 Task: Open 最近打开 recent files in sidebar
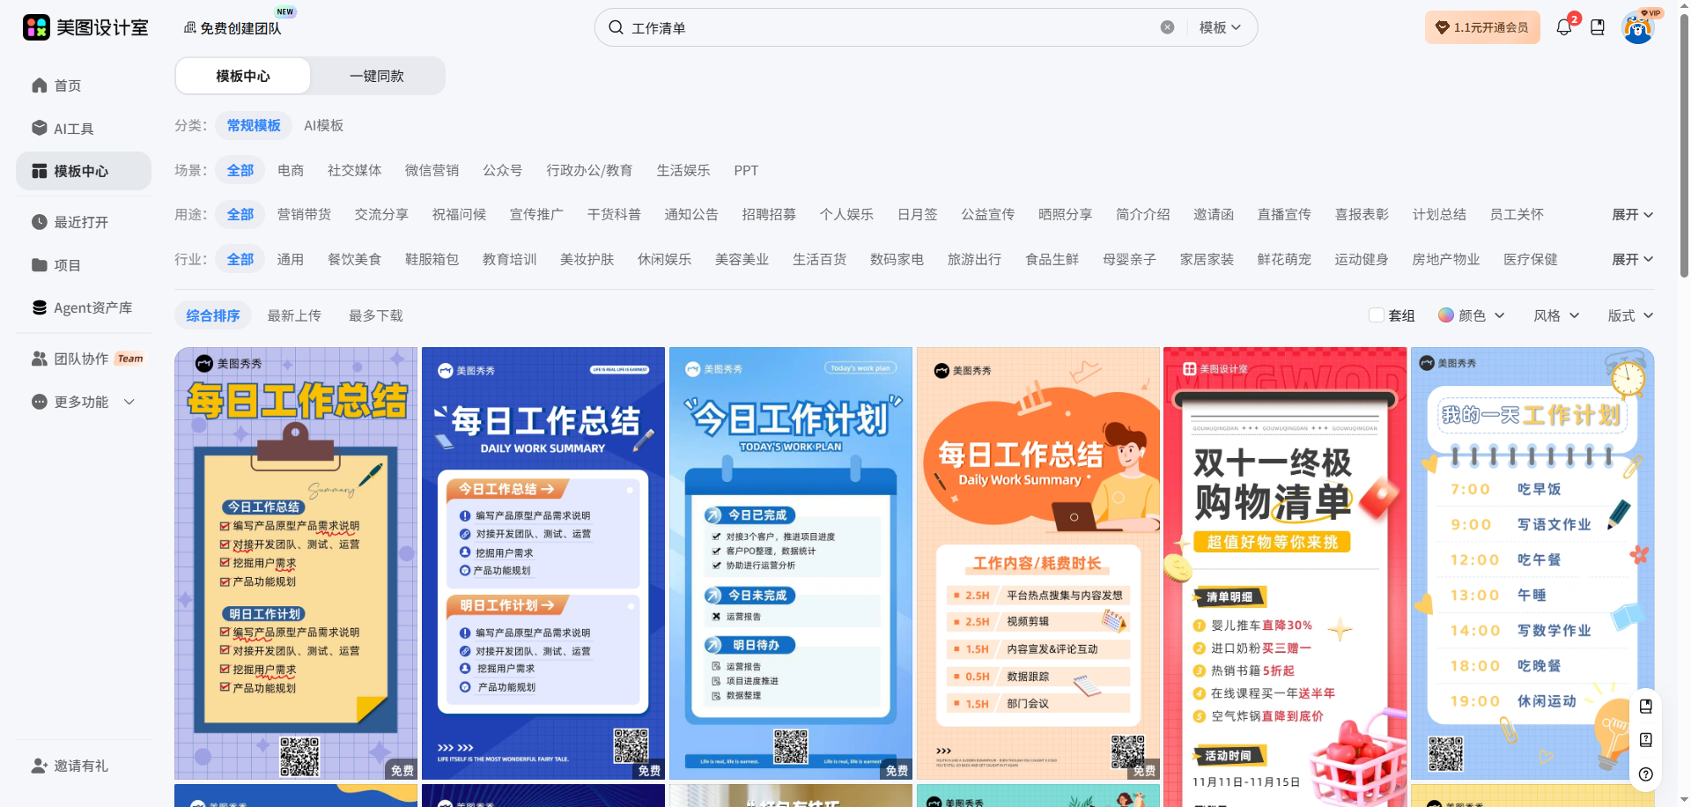coord(80,222)
